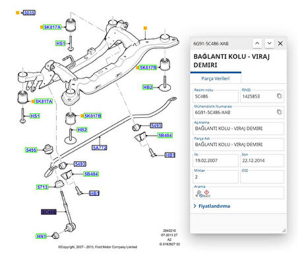Viewport: 298px width, 259px height.
Task: Click the Resim notu field
Action: click(216, 96)
